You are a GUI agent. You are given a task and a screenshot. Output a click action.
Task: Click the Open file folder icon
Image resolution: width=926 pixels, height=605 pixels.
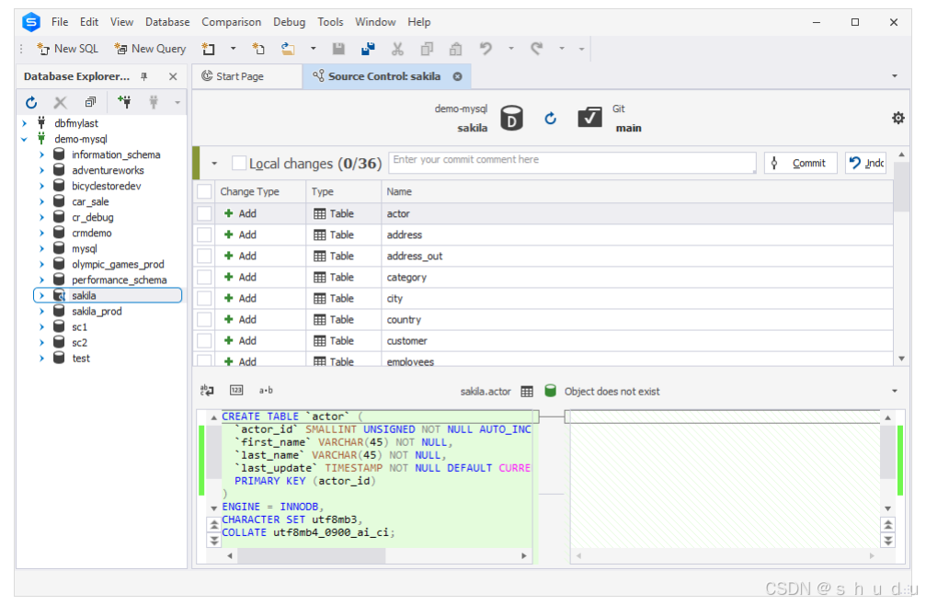pos(288,49)
